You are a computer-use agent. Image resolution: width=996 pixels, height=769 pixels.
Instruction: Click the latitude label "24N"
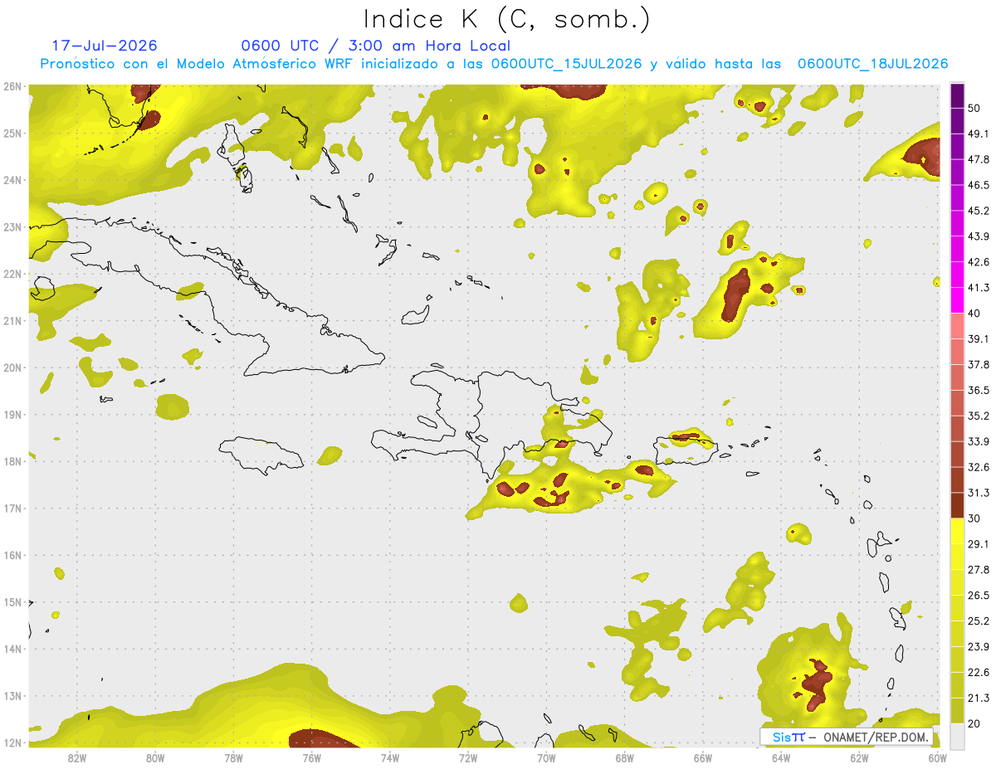click(12, 180)
